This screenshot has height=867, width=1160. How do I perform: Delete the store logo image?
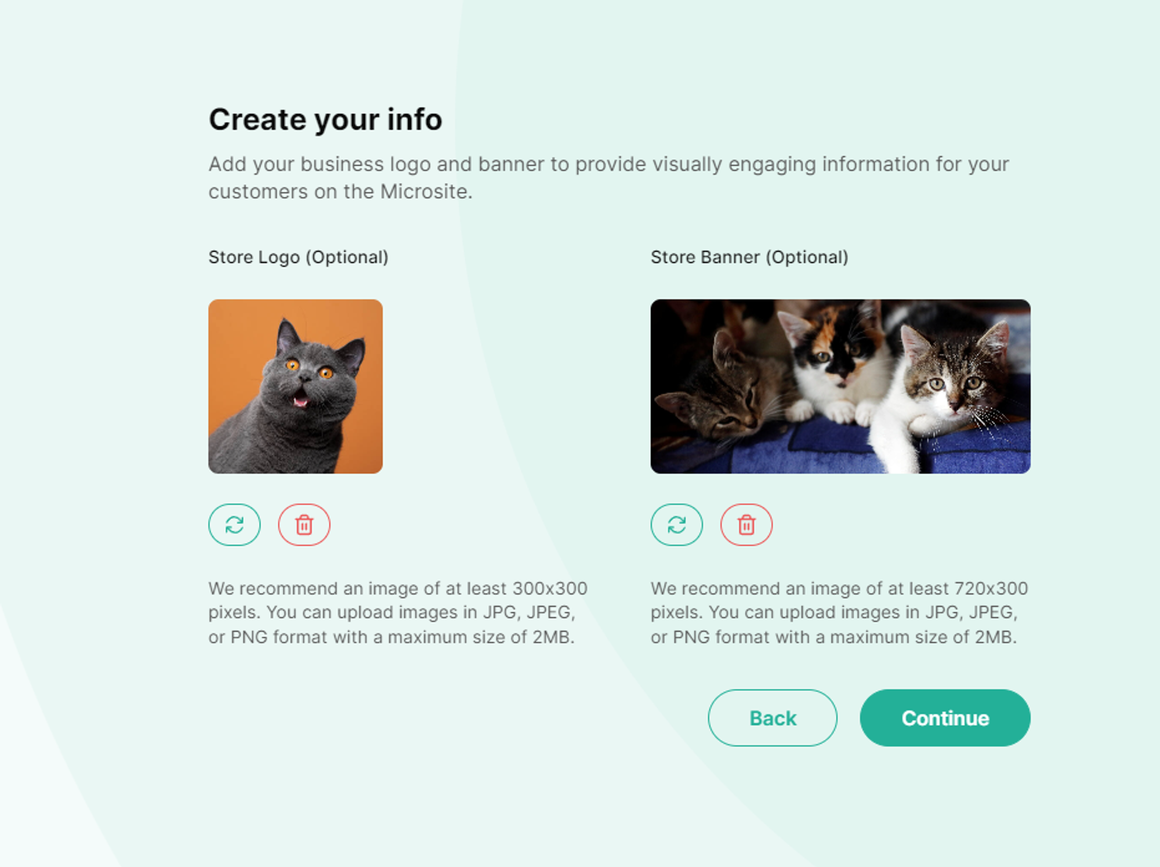point(304,525)
